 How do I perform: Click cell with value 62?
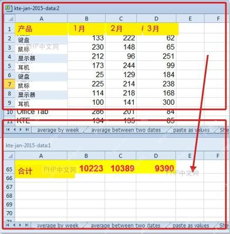pyautogui.click(x=156, y=38)
